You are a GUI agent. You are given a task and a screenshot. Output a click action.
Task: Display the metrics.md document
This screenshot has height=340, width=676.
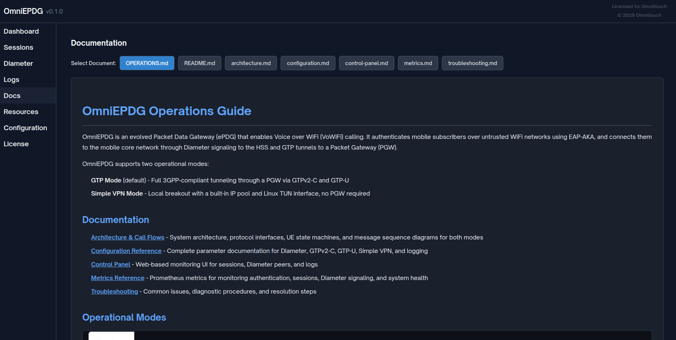coord(418,63)
